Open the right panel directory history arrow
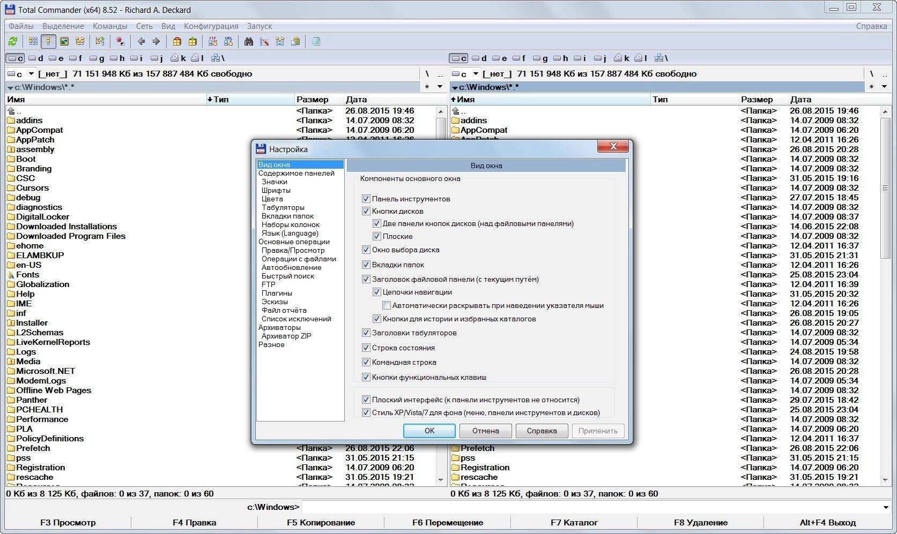Image resolution: width=897 pixels, height=534 pixels. click(x=885, y=87)
